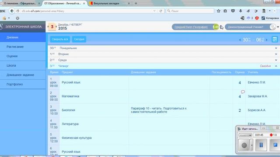Open Школа in the sidebar
Screen dimensions: 280x157
pos(23,65)
